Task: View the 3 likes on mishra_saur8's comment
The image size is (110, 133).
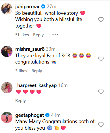Action: coord(21,71)
